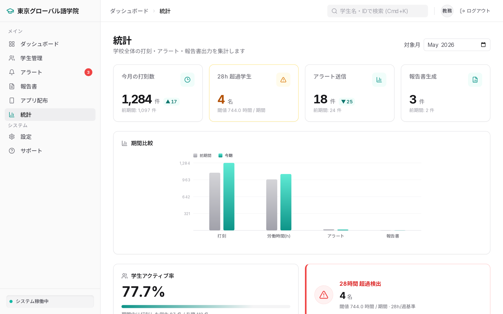Click the 東京グローバル語学院 title
Image resolution: width=503 pixels, height=314 pixels.
(x=48, y=11)
